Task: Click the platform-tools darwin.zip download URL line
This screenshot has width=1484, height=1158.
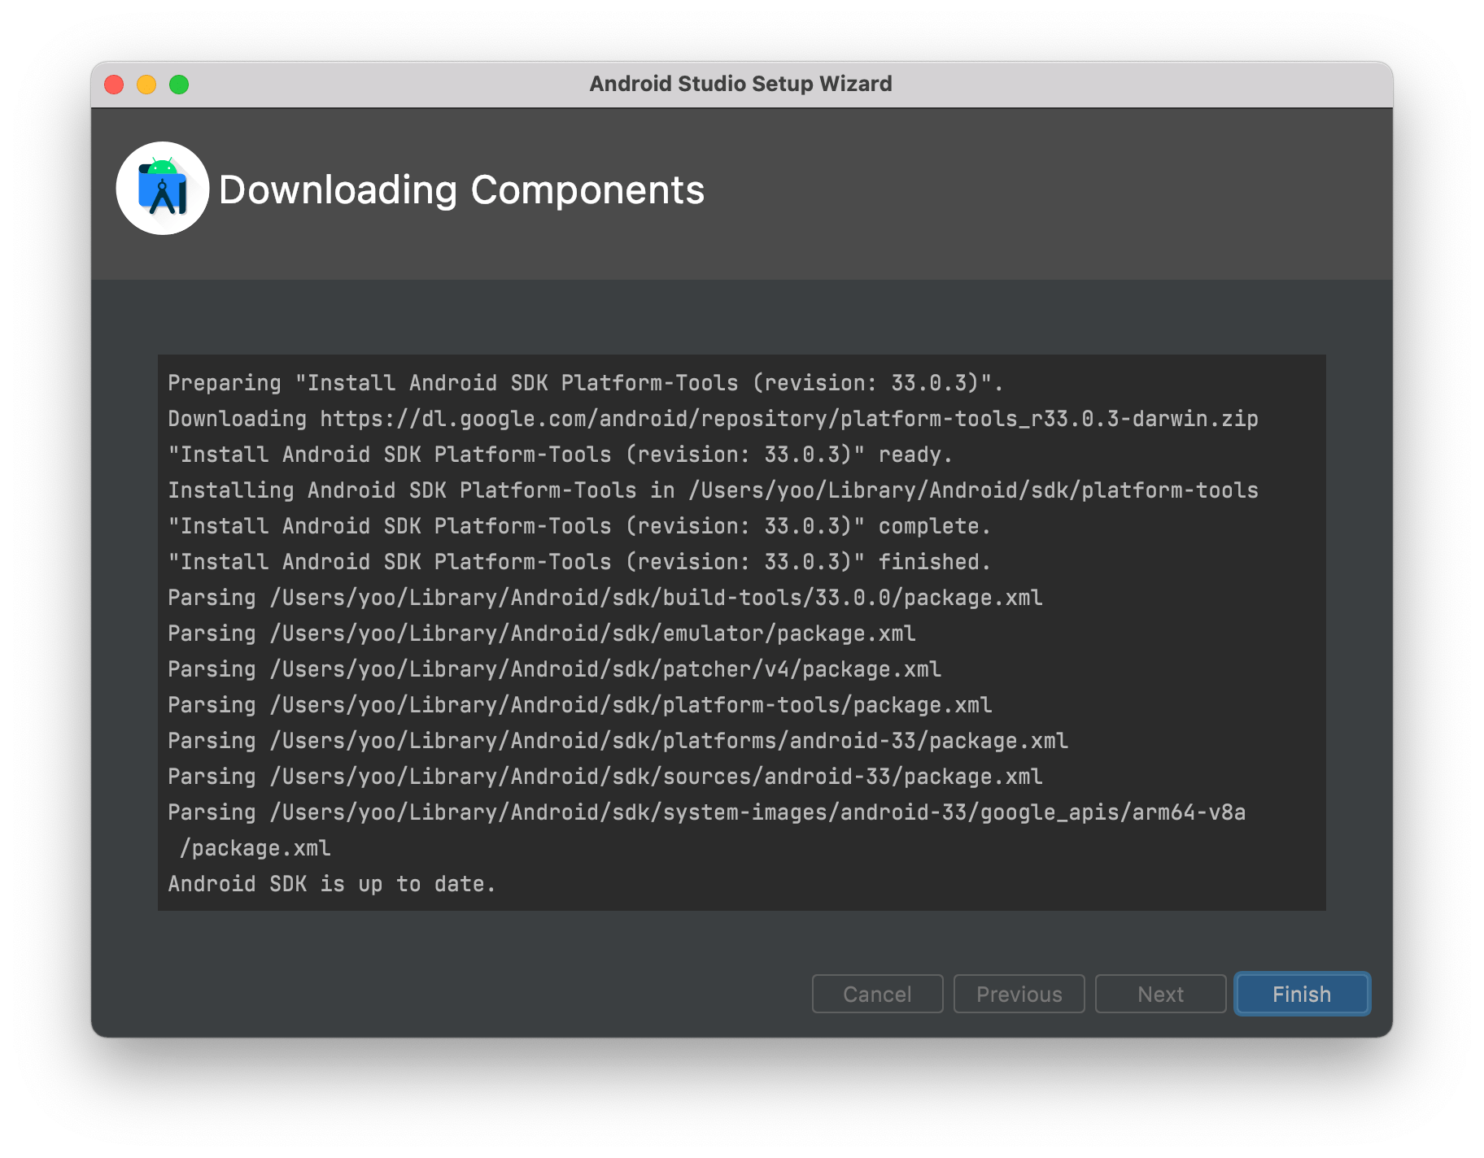Action: point(713,419)
